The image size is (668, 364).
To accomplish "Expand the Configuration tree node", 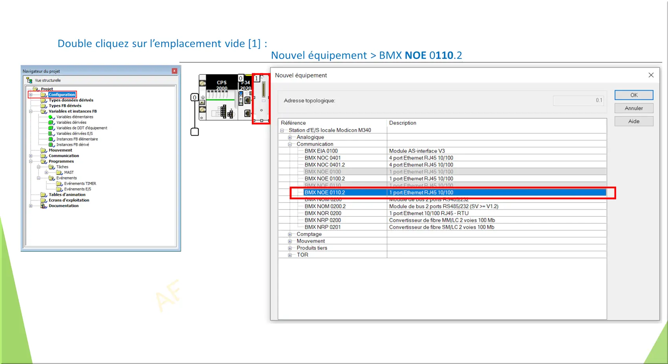I will (31, 95).
